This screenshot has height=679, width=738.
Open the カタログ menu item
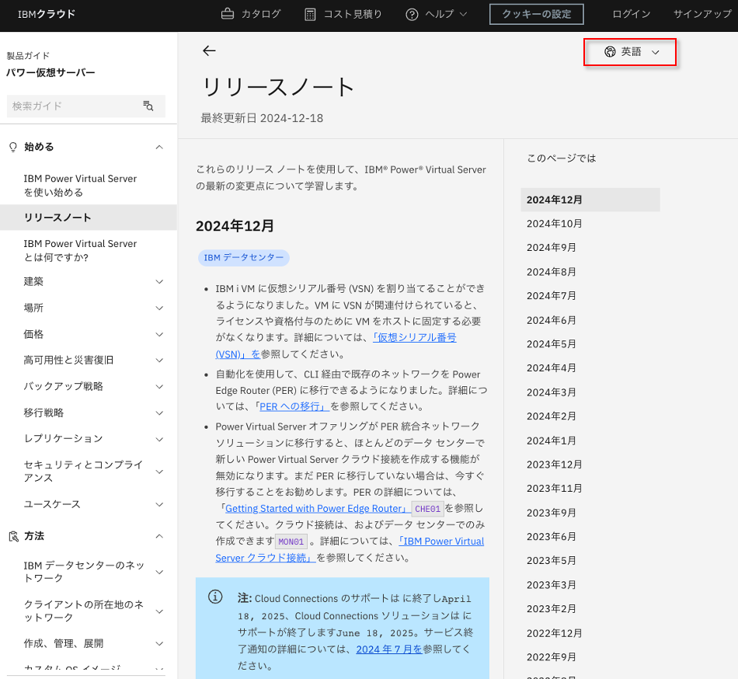[x=251, y=14]
